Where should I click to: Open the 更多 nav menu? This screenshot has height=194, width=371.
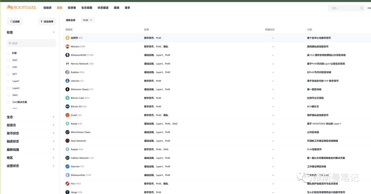click(127, 8)
